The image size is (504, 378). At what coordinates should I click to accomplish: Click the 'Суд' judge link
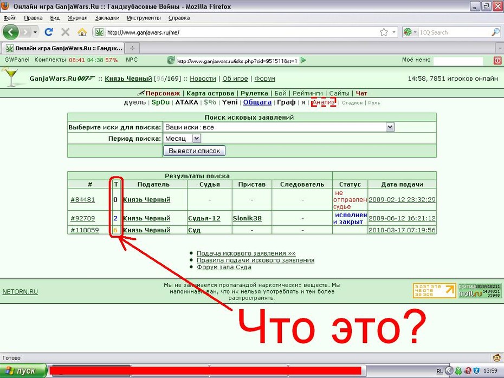pos(194,230)
